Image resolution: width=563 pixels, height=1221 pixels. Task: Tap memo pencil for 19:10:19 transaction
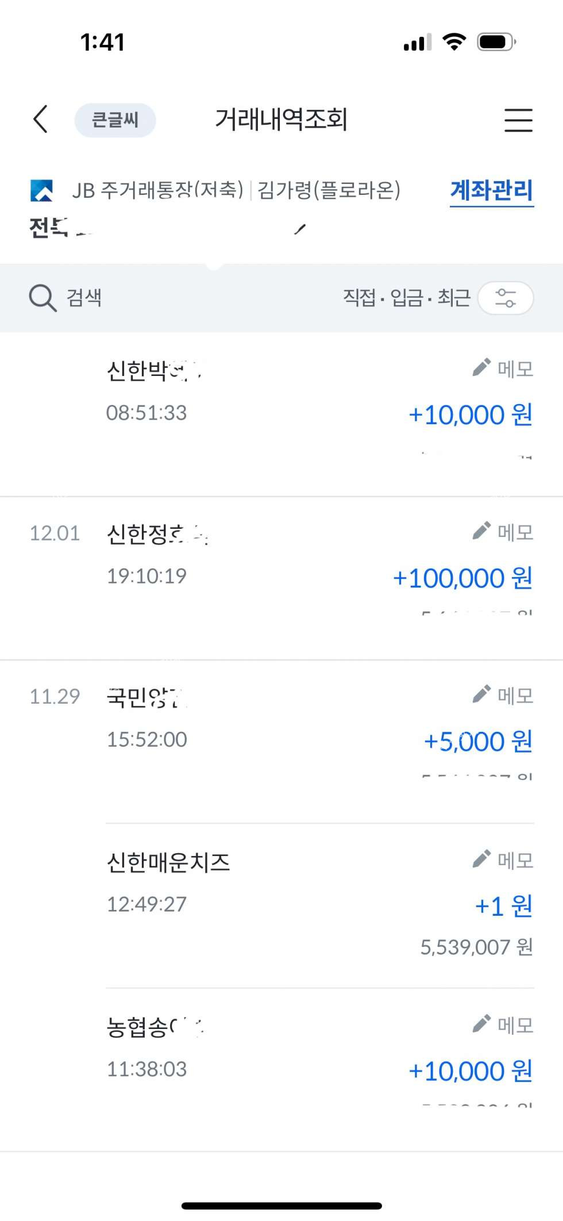coord(481,531)
